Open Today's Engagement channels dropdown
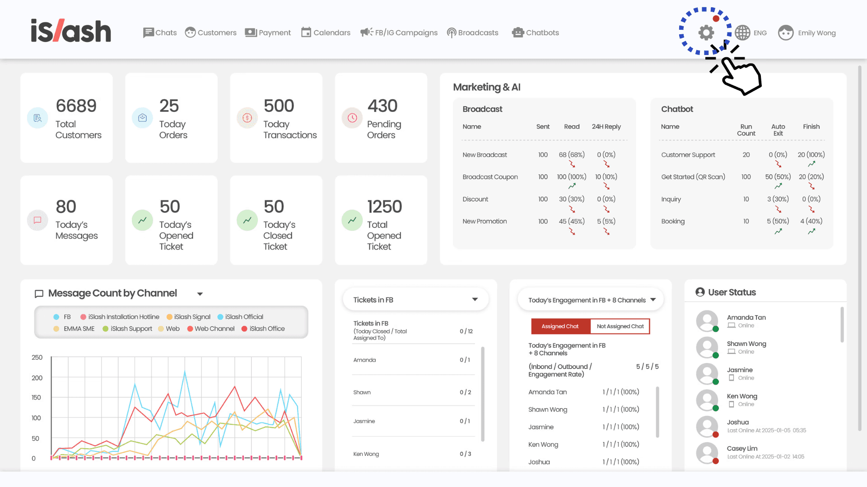Viewport: 867px width, 487px height. [653, 300]
